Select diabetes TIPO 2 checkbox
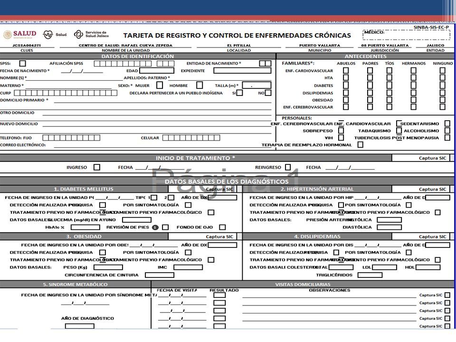This screenshot has height=342, width=456. coord(171,198)
